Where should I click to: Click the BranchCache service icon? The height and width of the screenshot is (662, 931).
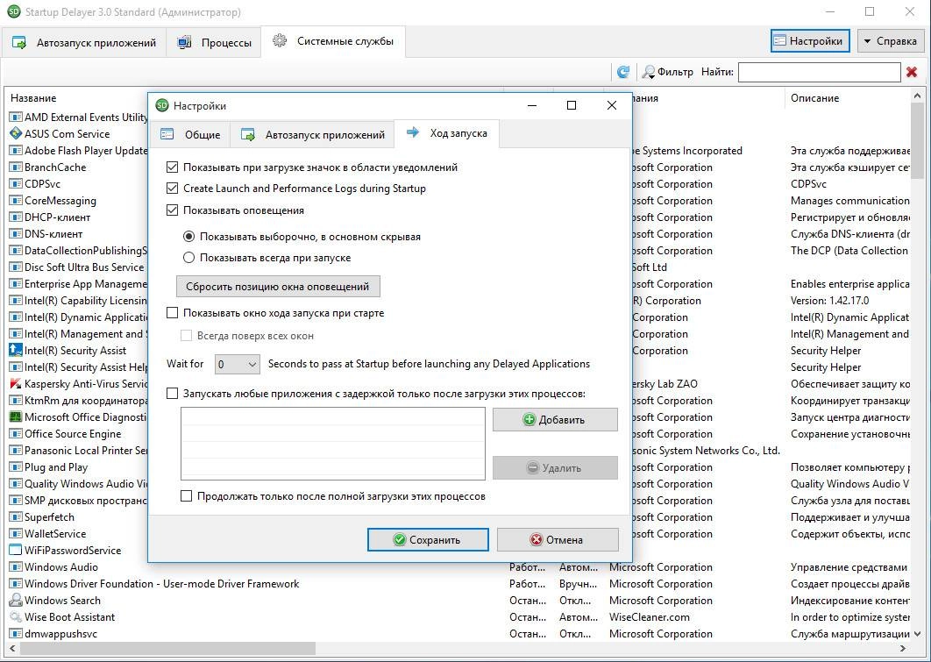(x=16, y=167)
